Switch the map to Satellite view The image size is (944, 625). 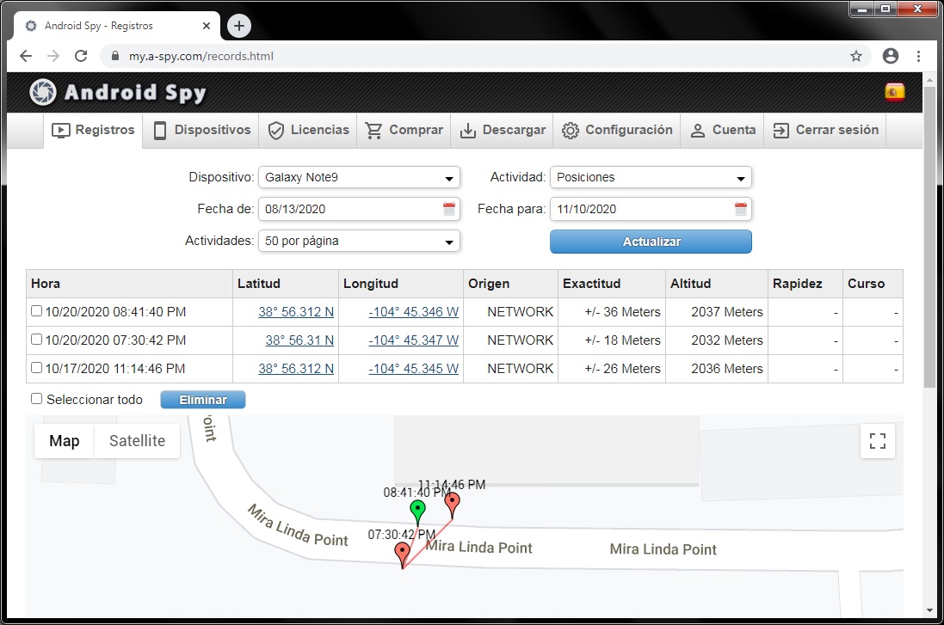tap(138, 441)
